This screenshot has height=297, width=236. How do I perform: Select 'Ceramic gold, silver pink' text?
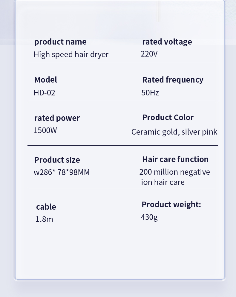pyautogui.click(x=174, y=132)
